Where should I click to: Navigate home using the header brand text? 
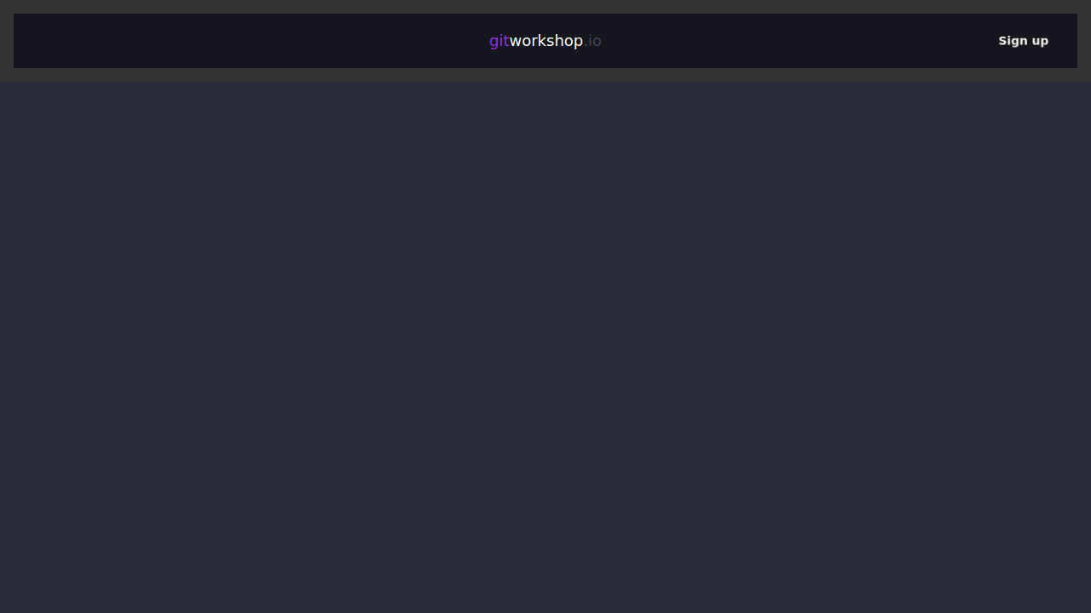[545, 41]
